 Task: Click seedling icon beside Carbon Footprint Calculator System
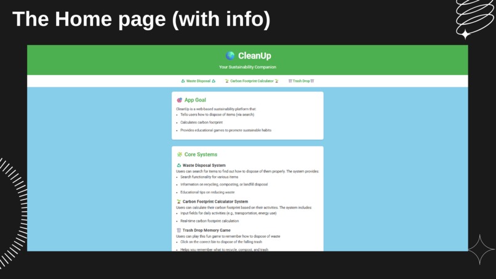[x=178, y=201]
